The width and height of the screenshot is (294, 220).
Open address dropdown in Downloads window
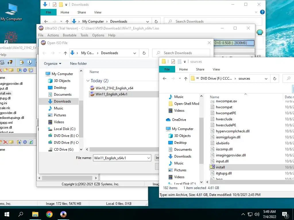pos(148,21)
